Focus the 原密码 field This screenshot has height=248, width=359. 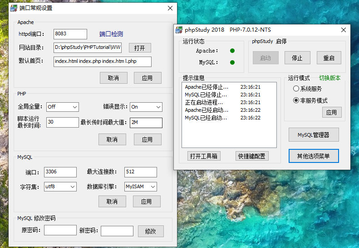60,230
